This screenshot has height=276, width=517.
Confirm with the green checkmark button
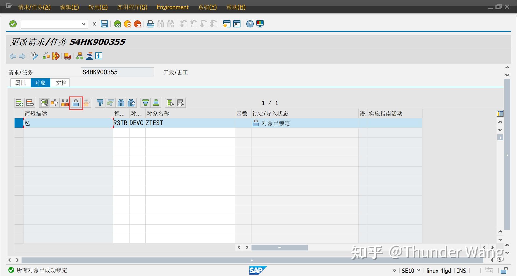(13, 24)
